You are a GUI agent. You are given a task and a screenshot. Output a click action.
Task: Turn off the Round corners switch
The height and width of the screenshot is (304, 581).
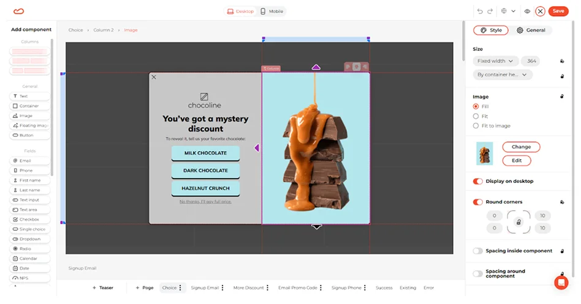478,202
